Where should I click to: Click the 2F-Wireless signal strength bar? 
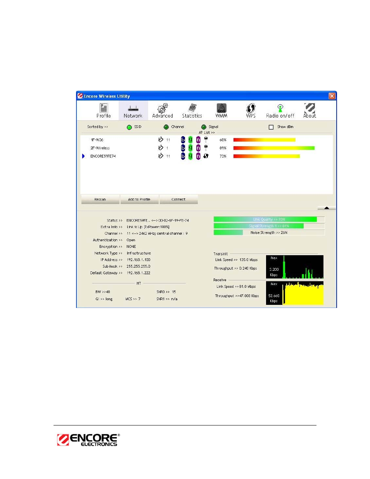(274, 148)
